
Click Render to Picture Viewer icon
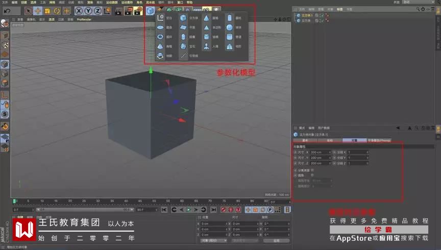(128, 11)
